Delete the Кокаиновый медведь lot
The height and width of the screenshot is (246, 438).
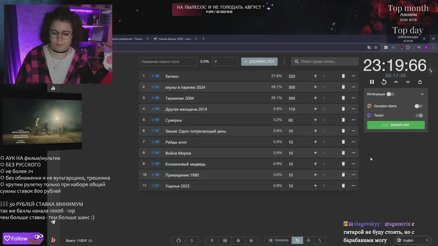(343, 164)
